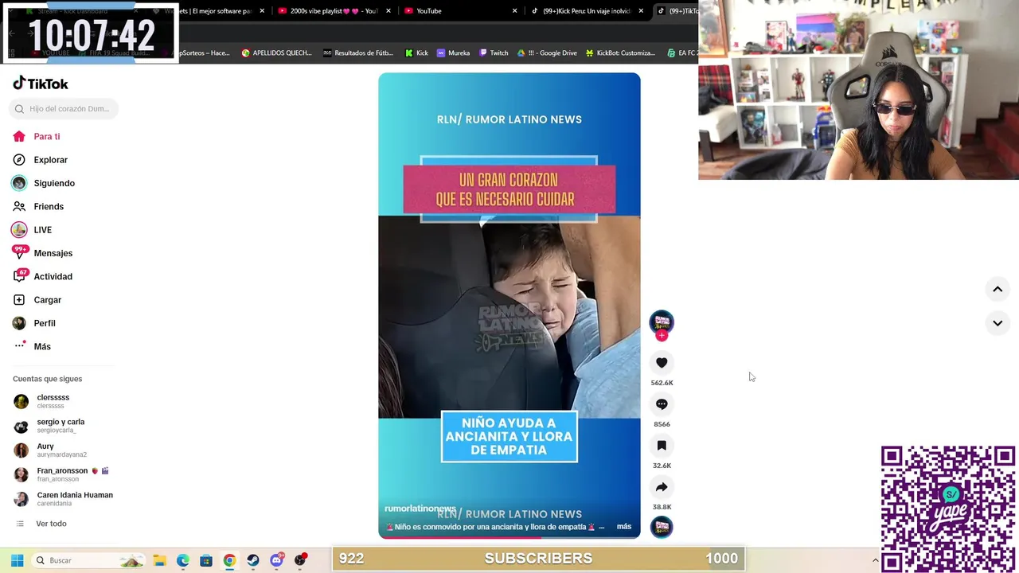Open the video's sound disc icon
This screenshot has width=1019, height=573.
point(662,527)
